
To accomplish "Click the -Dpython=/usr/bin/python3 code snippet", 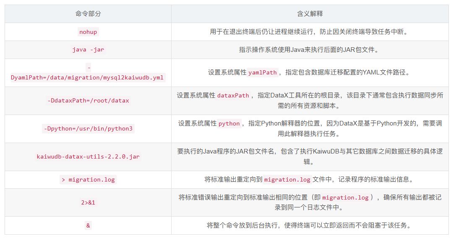I will (88, 128).
